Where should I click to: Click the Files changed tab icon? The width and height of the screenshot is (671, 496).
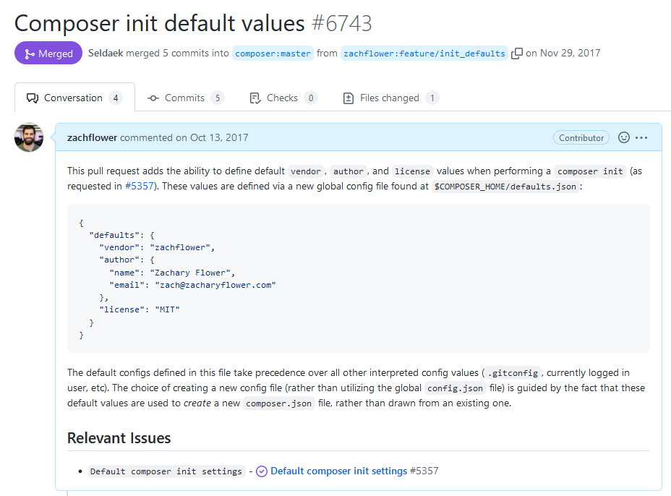click(x=349, y=98)
